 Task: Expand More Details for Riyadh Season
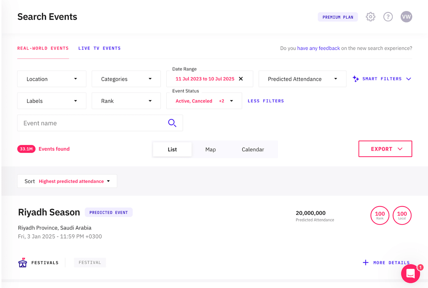point(386,262)
